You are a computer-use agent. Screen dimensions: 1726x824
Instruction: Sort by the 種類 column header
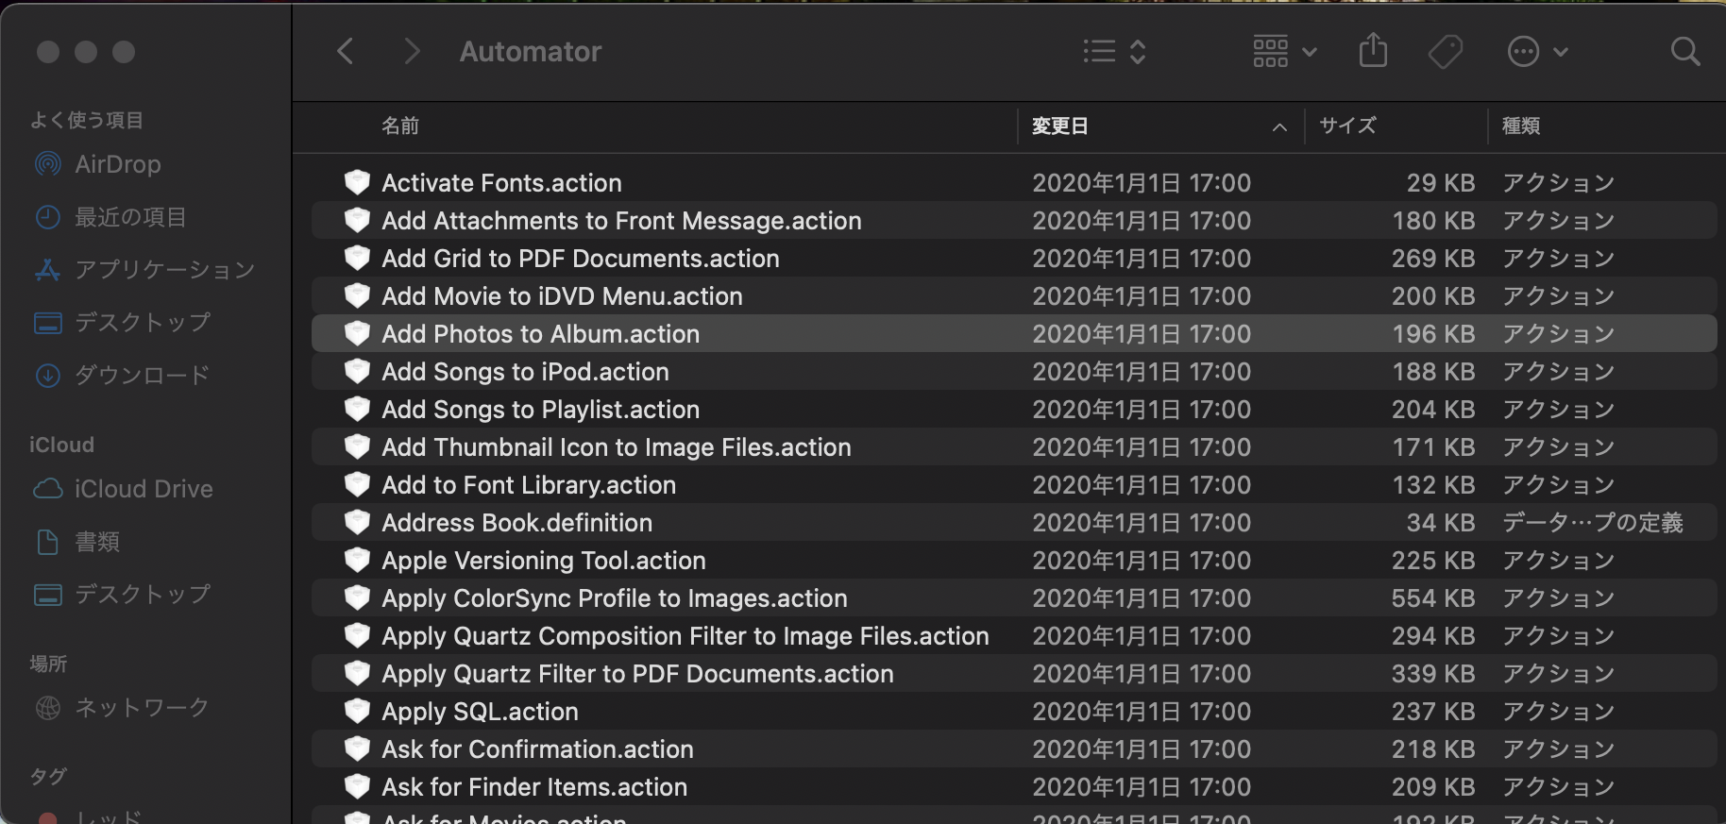(1520, 126)
